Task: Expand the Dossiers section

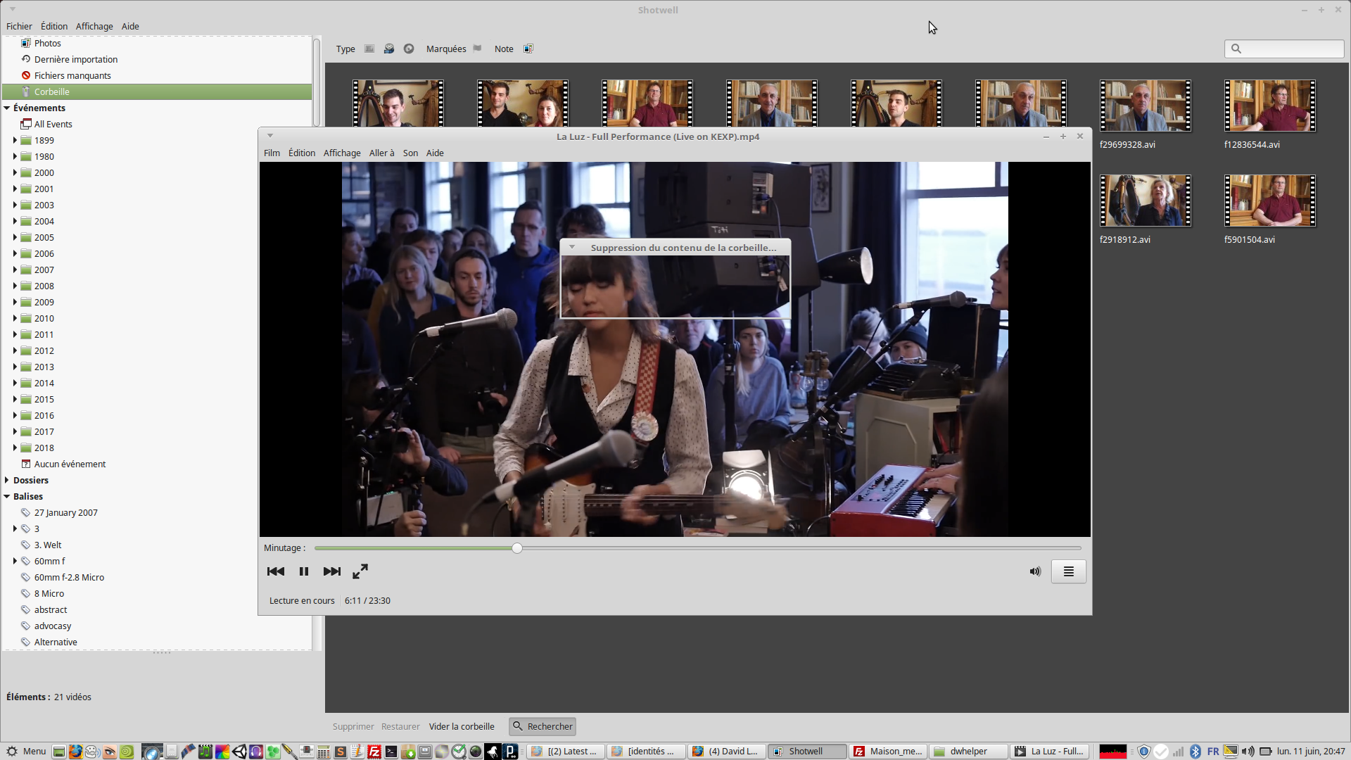Action: point(7,480)
